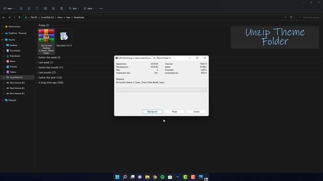Open Pictures folder in the sidebar
The image size is (323, 181).
pyautogui.click(x=14, y=66)
